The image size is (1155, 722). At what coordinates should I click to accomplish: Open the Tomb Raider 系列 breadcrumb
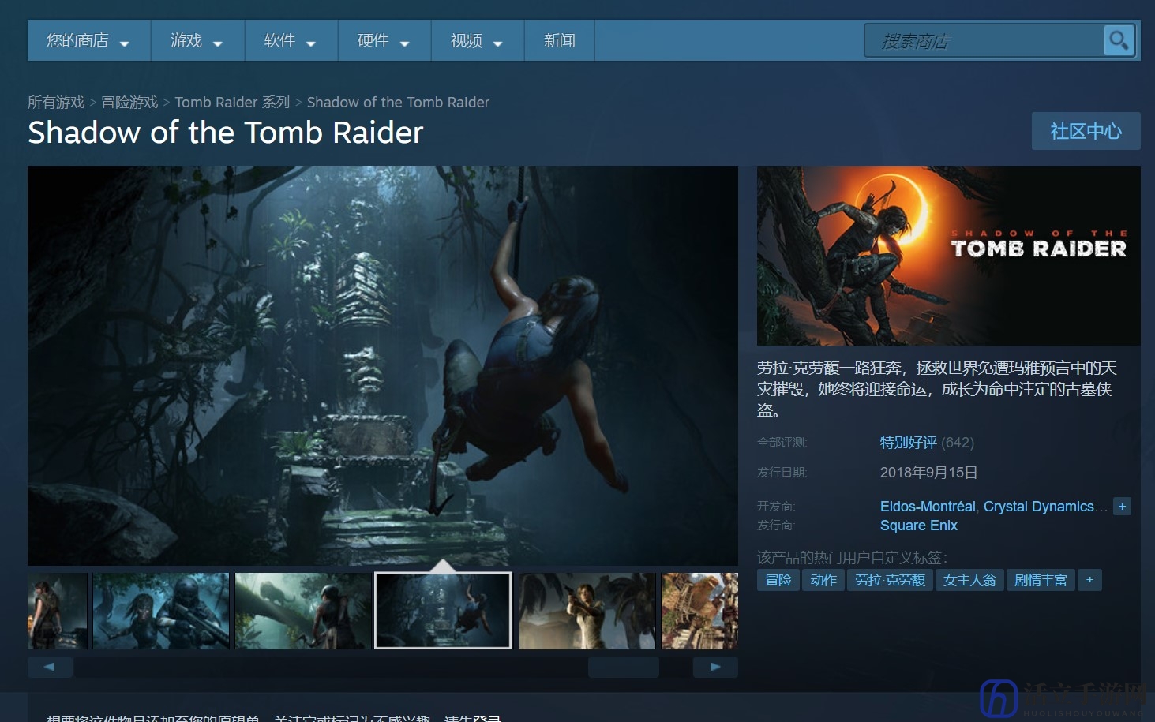pyautogui.click(x=233, y=103)
